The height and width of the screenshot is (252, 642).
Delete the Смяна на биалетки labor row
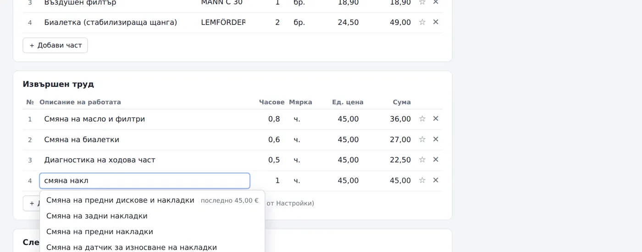click(x=436, y=139)
